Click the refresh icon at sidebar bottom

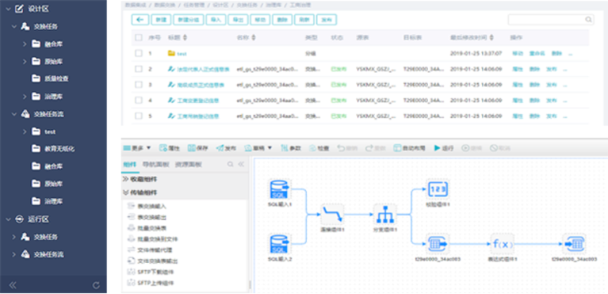pos(96,286)
